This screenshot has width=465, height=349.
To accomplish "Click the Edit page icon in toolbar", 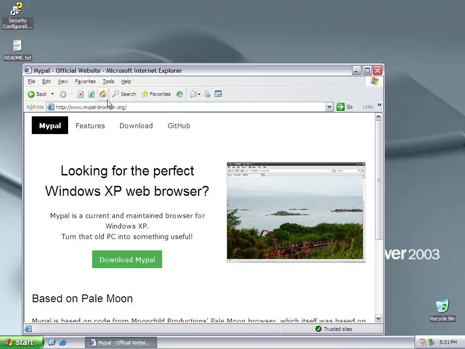I will tap(218, 94).
